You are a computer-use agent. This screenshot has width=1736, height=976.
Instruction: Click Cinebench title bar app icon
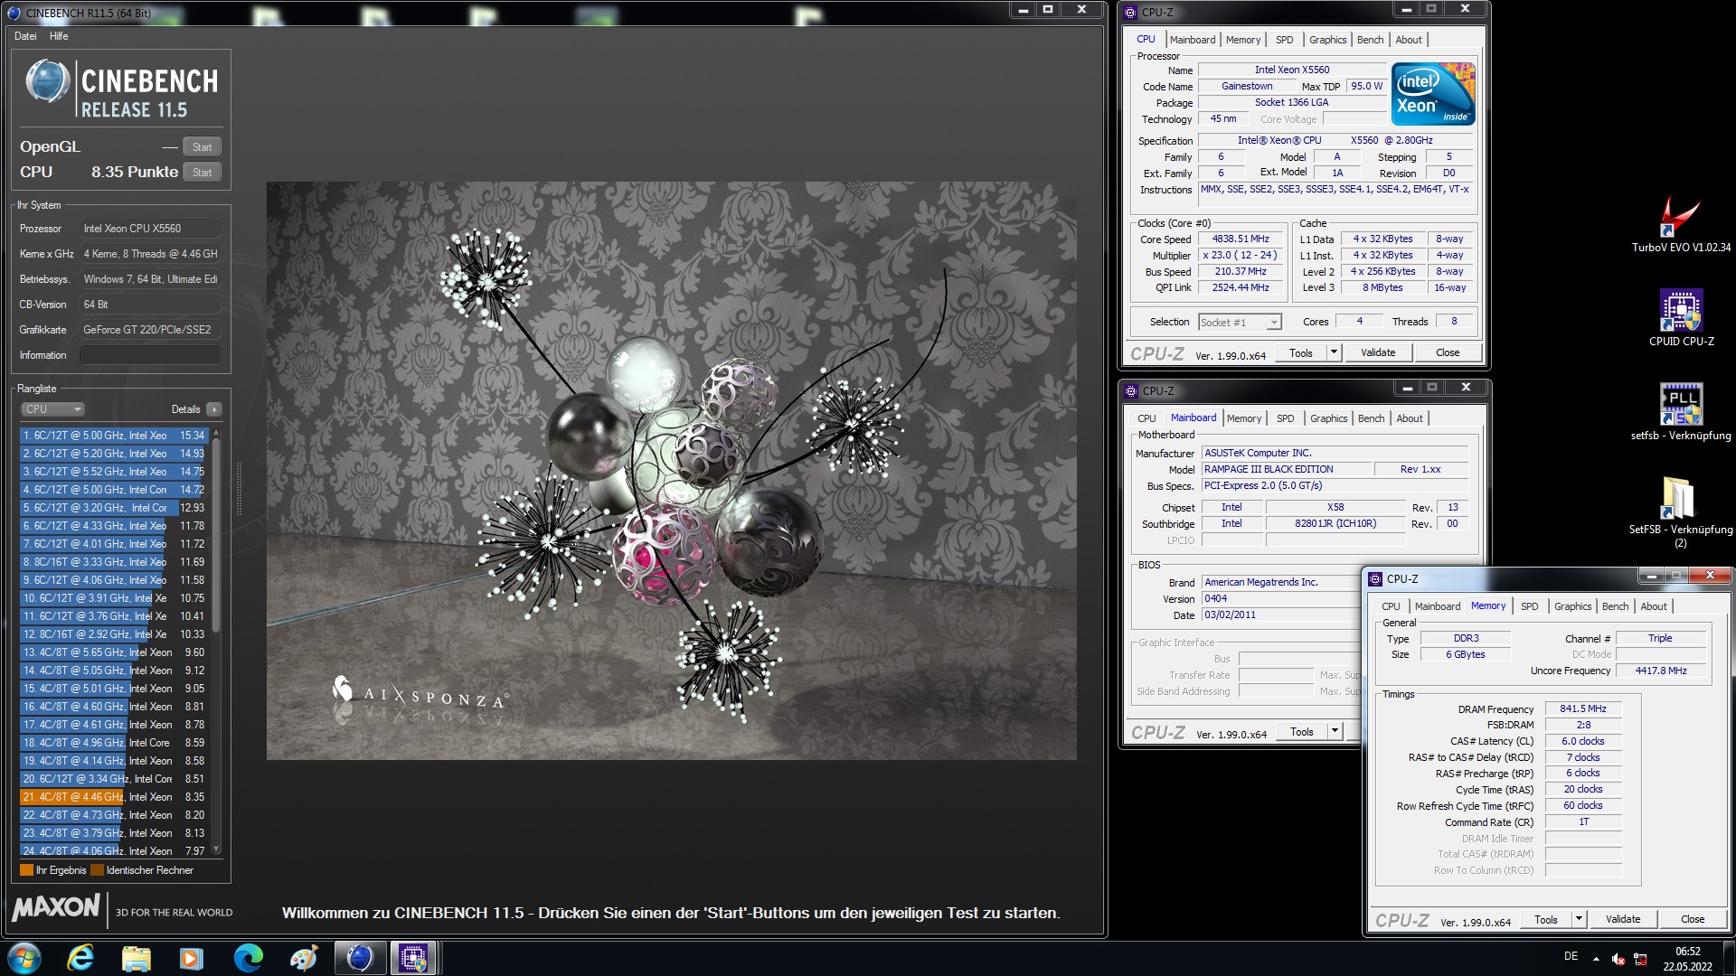click(14, 13)
